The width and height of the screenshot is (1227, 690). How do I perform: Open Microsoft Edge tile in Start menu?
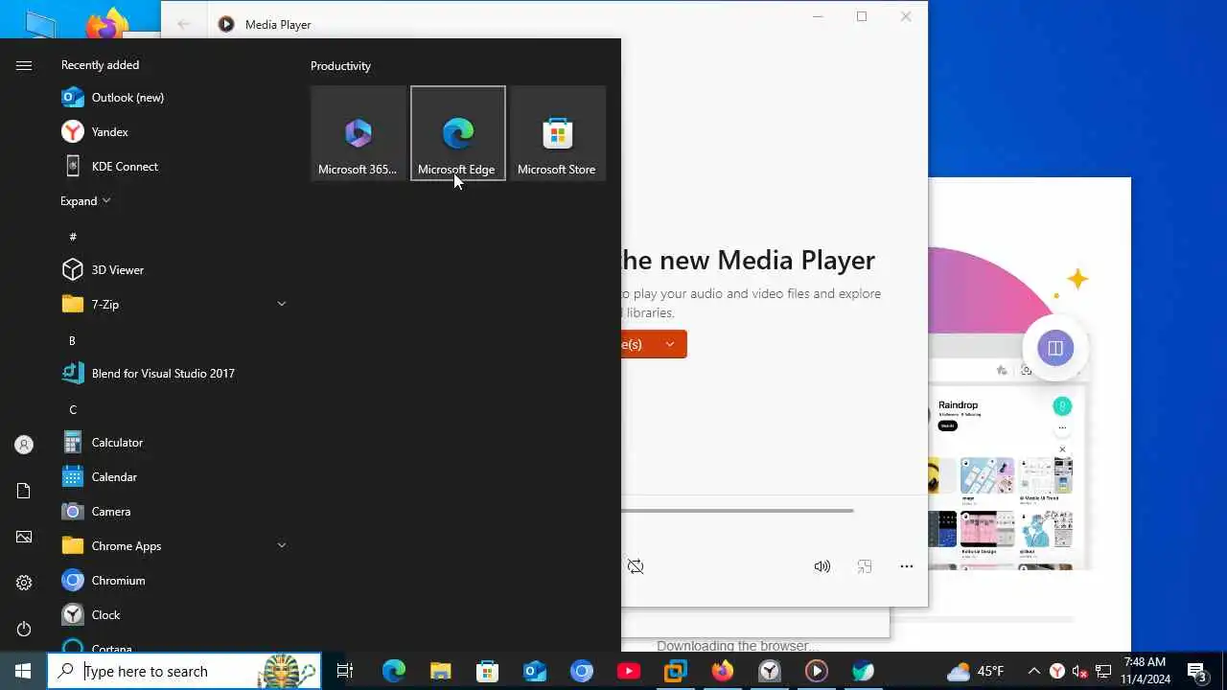[457, 133]
